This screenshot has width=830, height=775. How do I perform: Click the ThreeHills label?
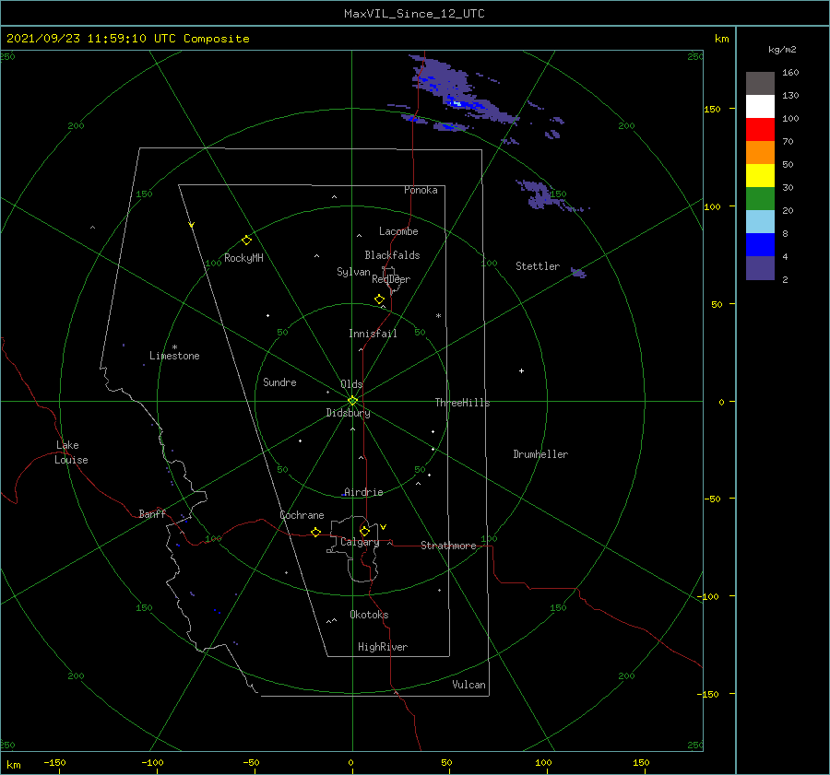coord(462,403)
